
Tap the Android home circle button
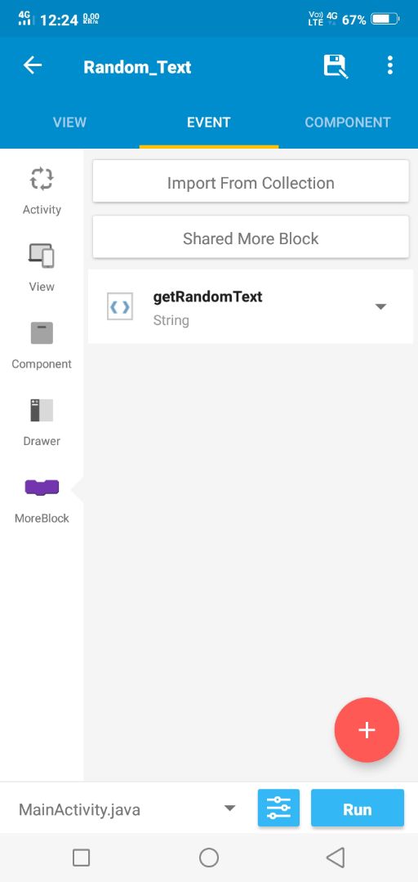[209, 857]
